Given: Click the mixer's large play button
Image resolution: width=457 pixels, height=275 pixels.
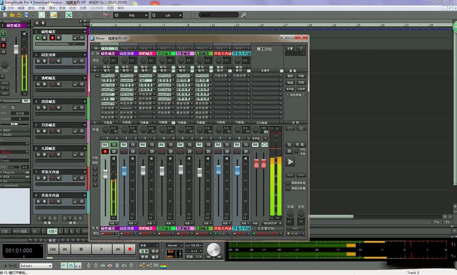Looking at the screenshot, I should (290, 162).
